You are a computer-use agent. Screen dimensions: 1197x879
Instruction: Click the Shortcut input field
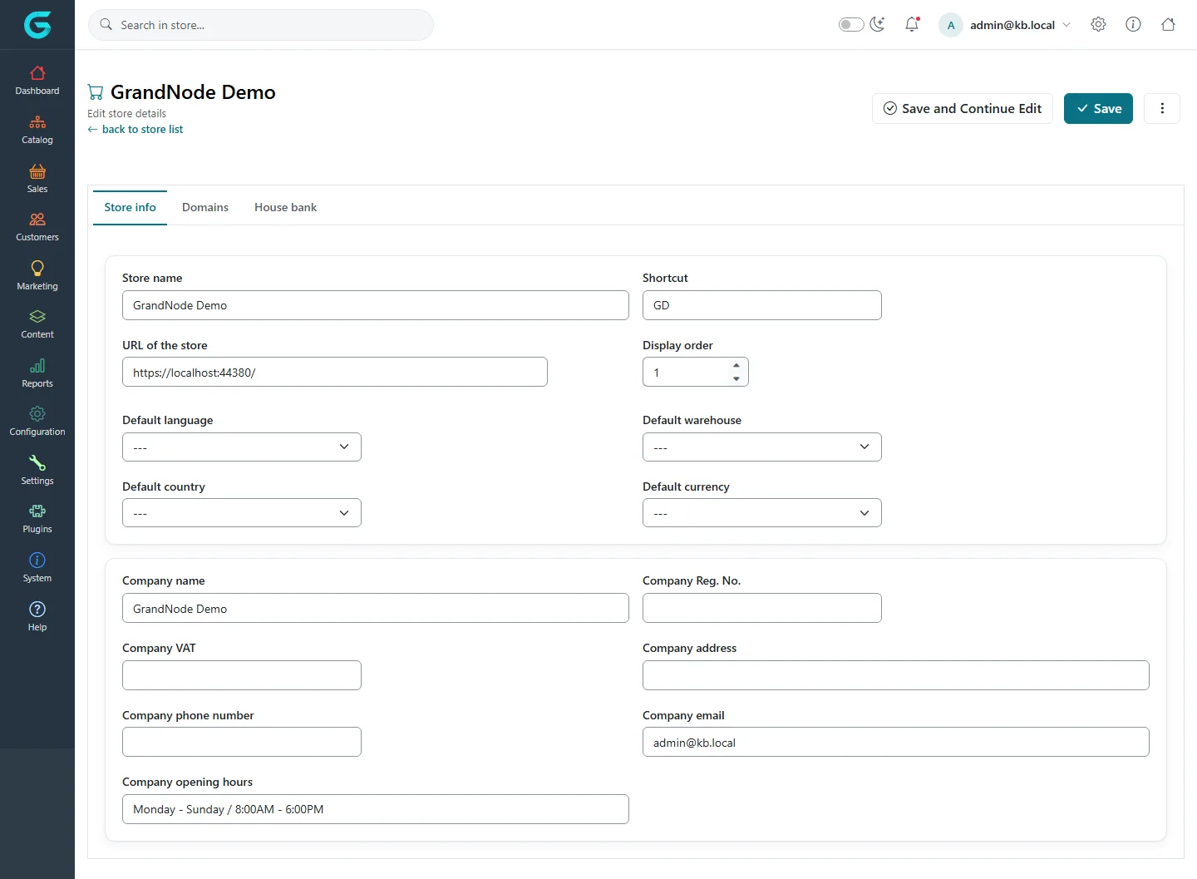coord(762,305)
